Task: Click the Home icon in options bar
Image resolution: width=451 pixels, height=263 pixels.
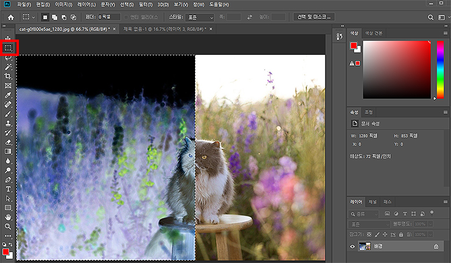Action: point(11,17)
